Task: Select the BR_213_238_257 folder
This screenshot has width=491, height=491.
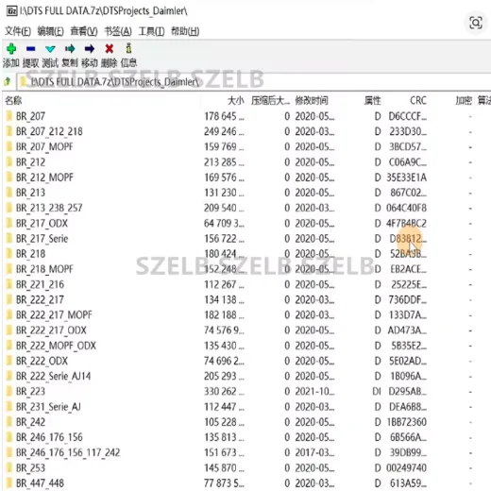Action: click(49, 208)
